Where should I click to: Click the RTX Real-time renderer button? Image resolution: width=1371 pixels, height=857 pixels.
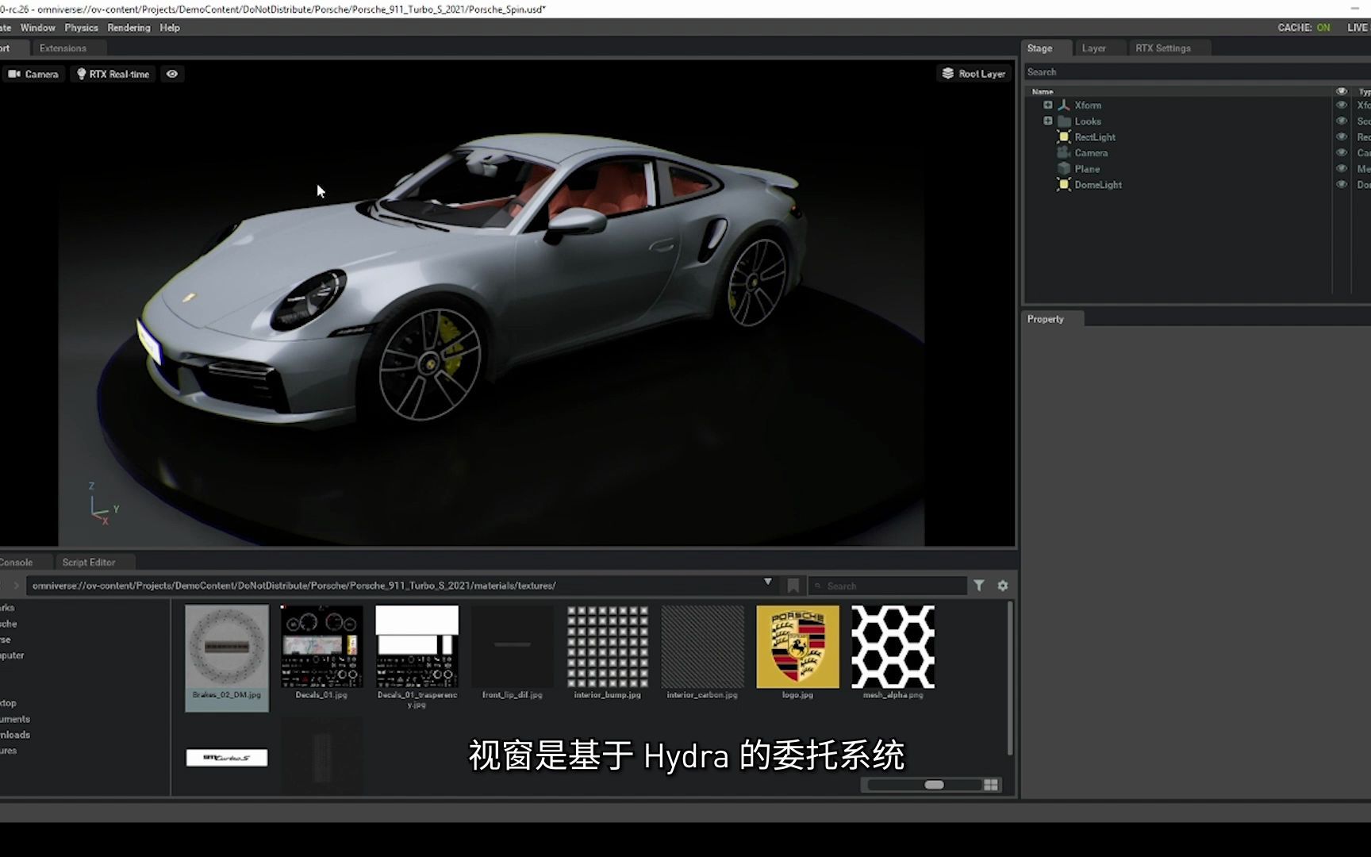(x=113, y=74)
